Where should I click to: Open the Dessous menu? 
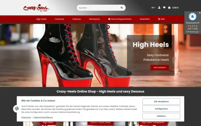point(76,19)
